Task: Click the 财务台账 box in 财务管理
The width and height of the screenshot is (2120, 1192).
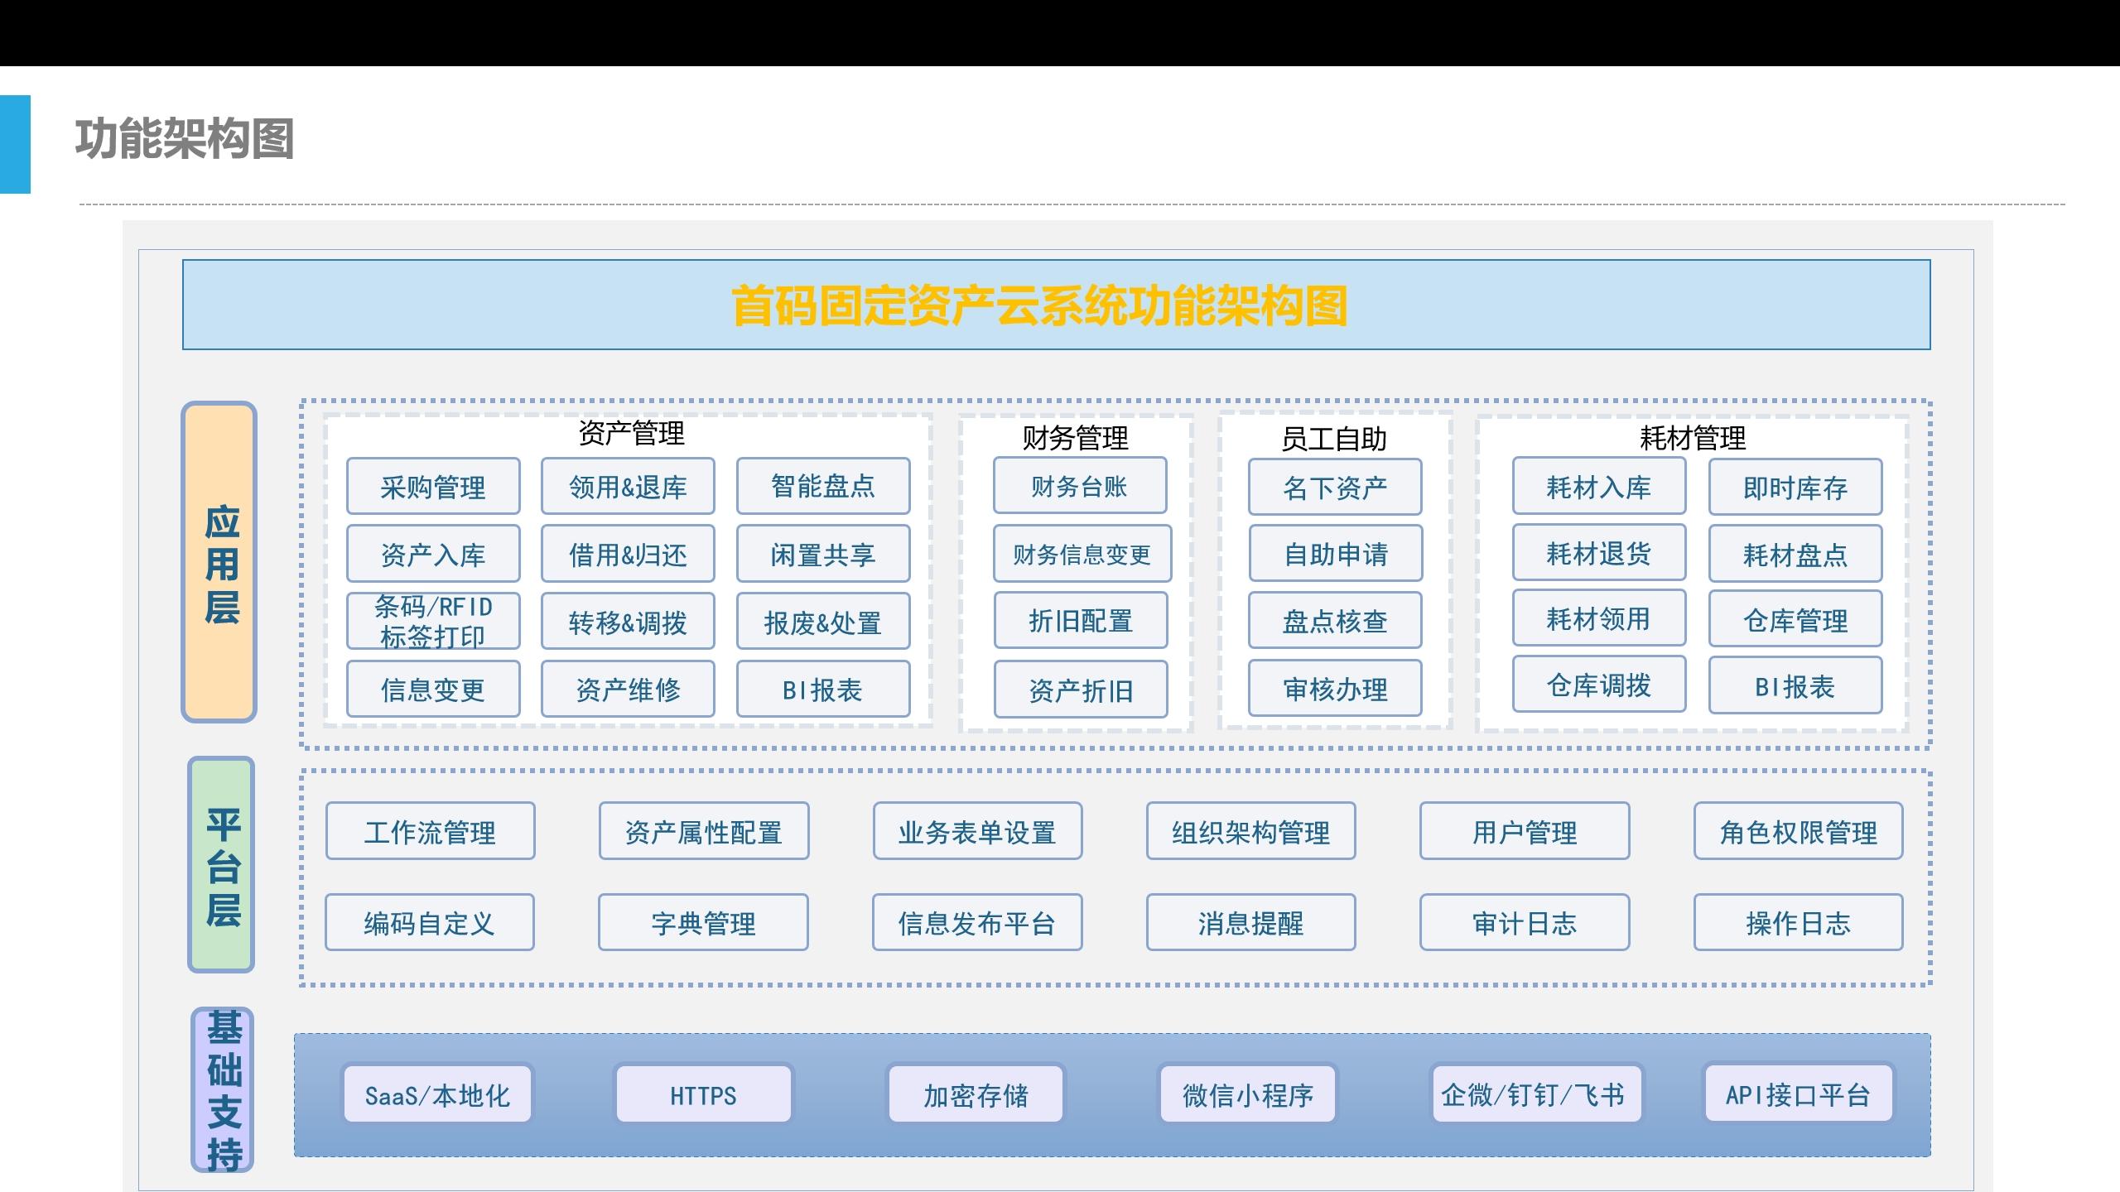Action: (1082, 487)
